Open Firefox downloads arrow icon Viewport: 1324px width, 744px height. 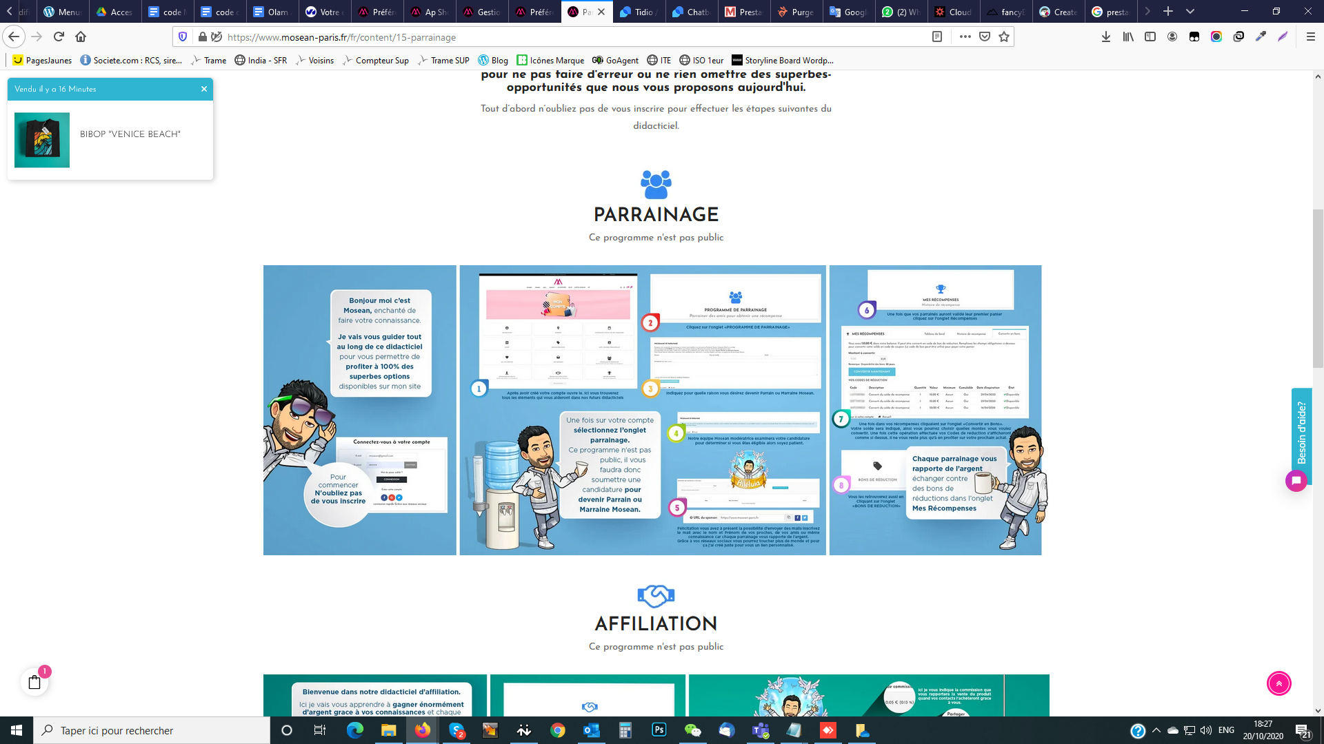(1105, 37)
